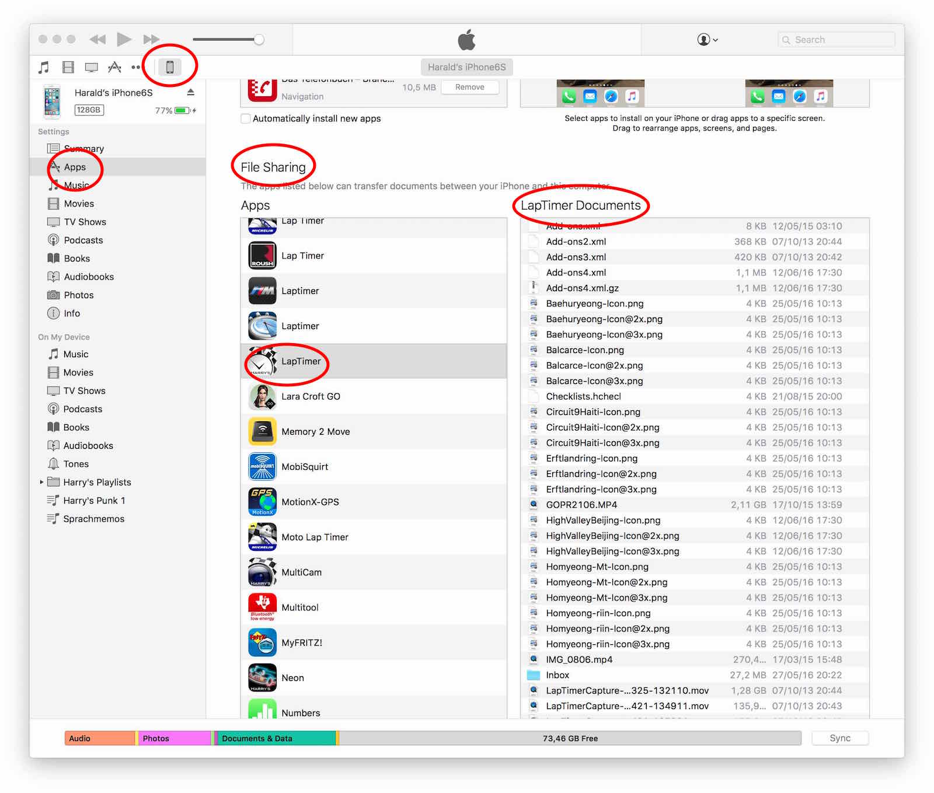
Task: Select Add-ons4.xml.gz file
Action: tap(695, 288)
